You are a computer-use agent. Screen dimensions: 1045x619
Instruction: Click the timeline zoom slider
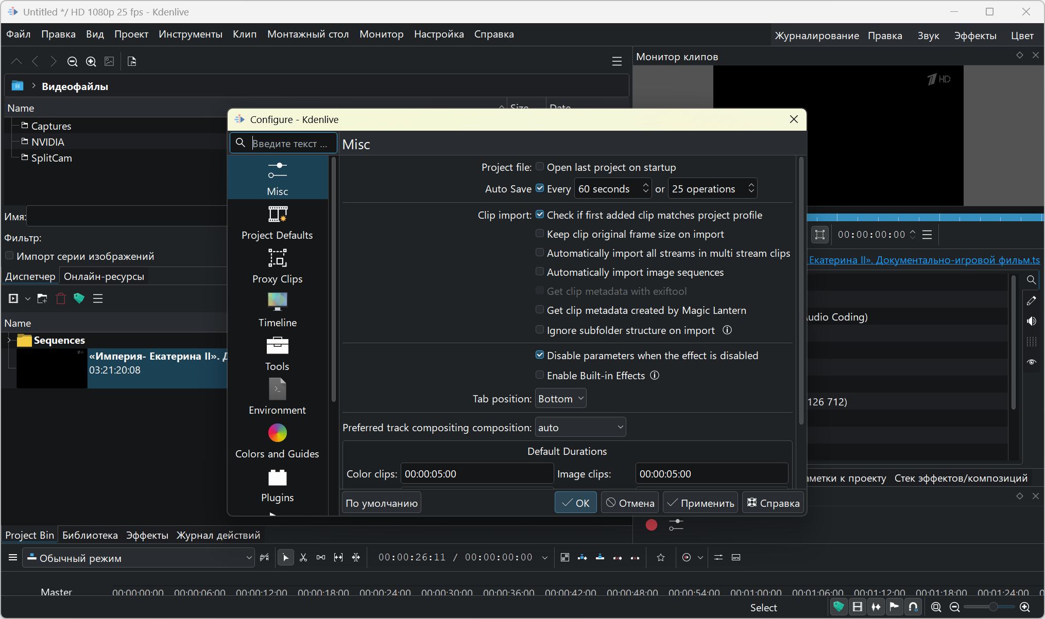992,607
